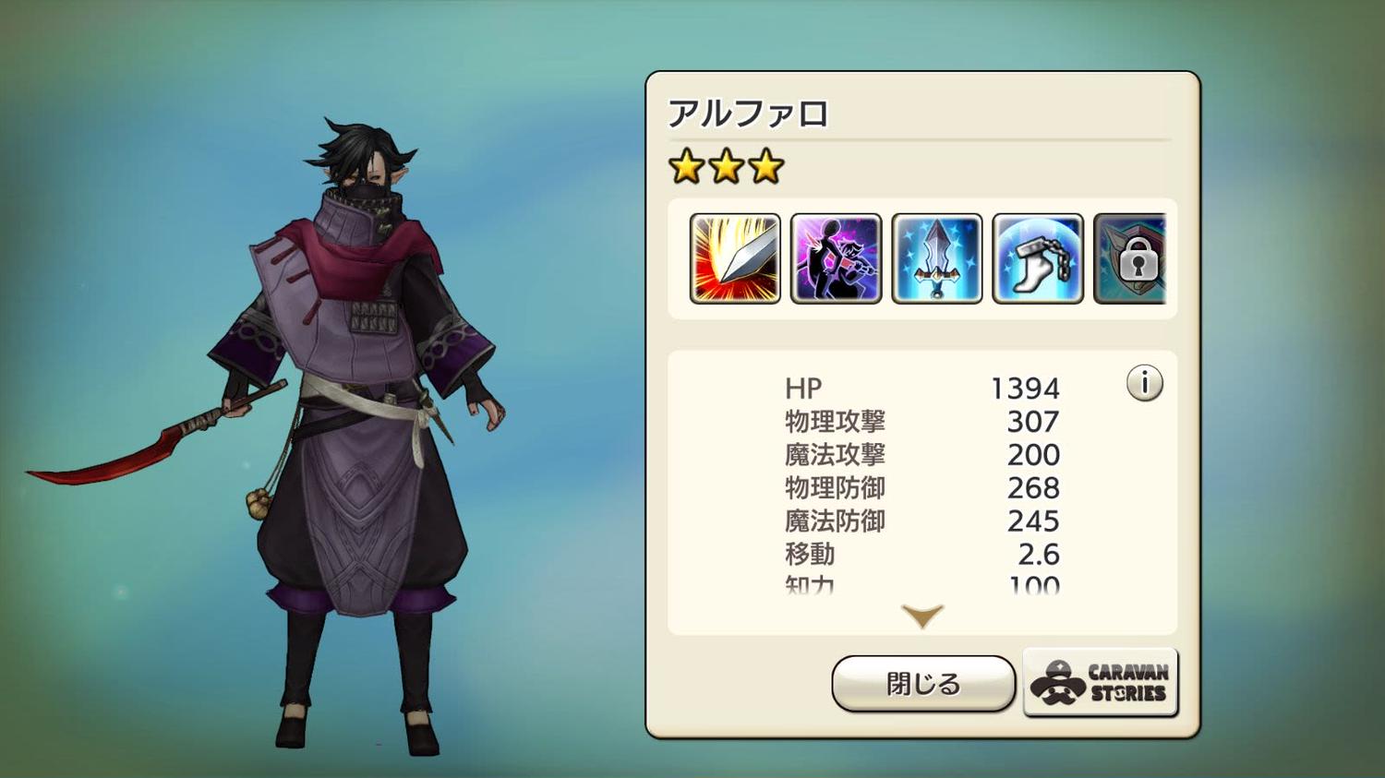Open the purple shadow assassin skill icon
The image size is (1385, 778).
click(x=836, y=258)
